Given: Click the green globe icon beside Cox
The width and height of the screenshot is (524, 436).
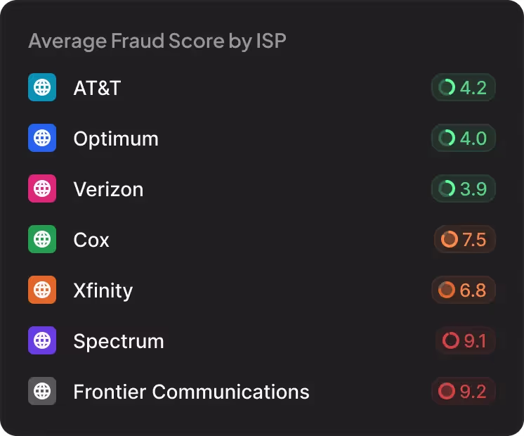Looking at the screenshot, I should pos(42,240).
